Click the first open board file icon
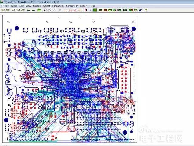 coord(3,10)
